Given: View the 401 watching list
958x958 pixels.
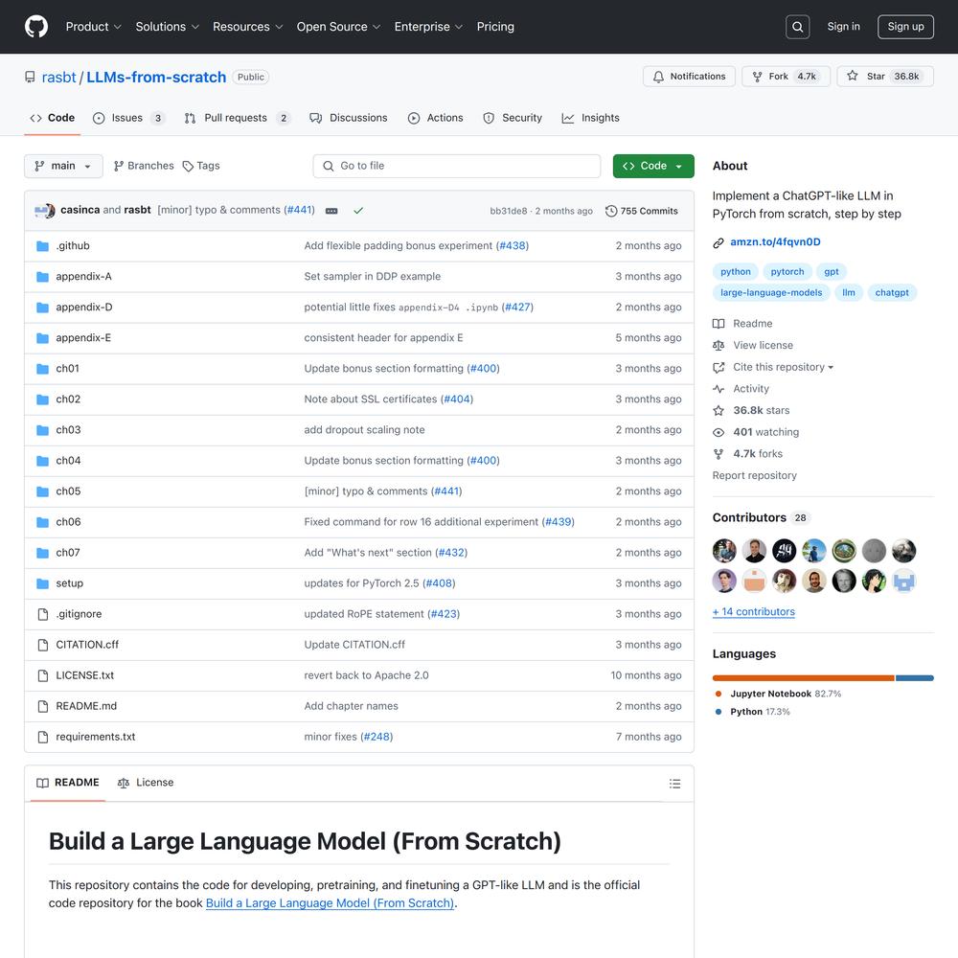Looking at the screenshot, I should coord(765,432).
